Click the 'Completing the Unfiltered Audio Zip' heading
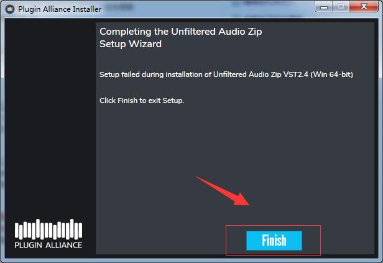 (x=181, y=32)
